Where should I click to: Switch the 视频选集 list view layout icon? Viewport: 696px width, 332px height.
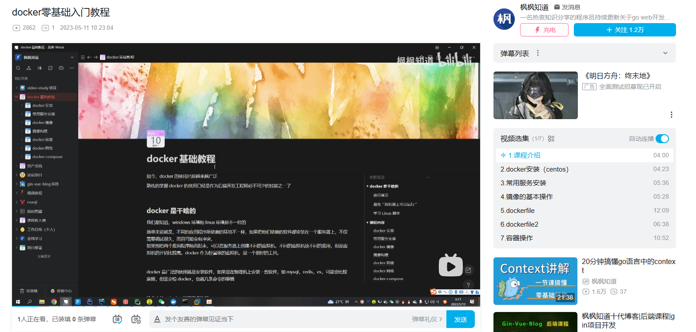(x=551, y=139)
